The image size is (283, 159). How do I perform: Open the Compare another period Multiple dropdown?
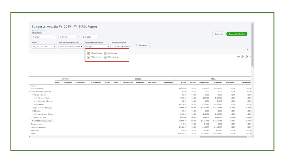[x=98, y=46]
